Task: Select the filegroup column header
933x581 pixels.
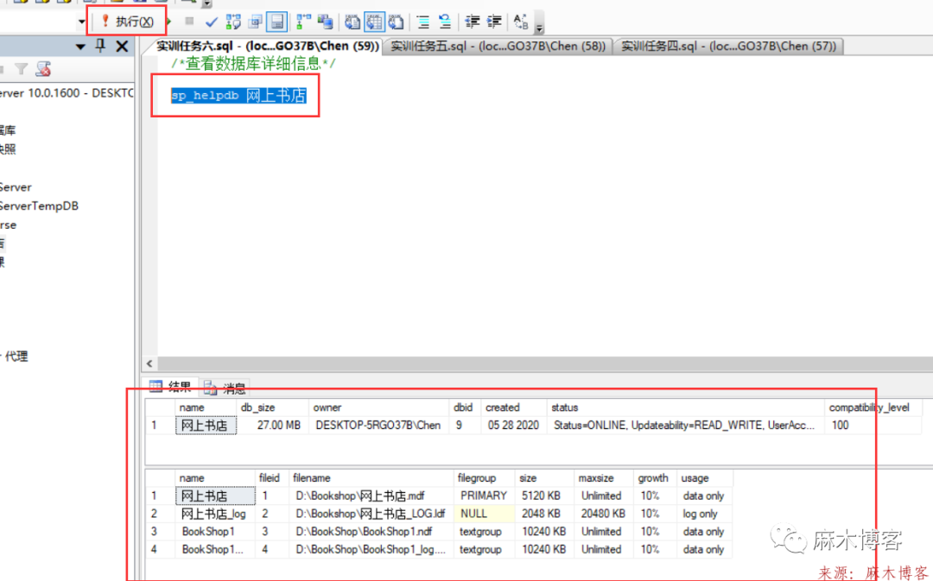Action: pyautogui.click(x=485, y=478)
